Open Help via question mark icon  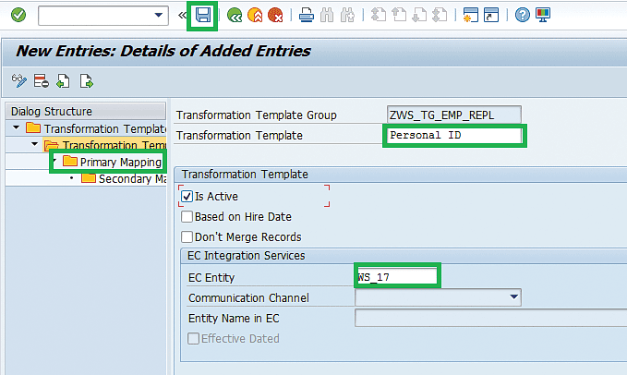[523, 16]
